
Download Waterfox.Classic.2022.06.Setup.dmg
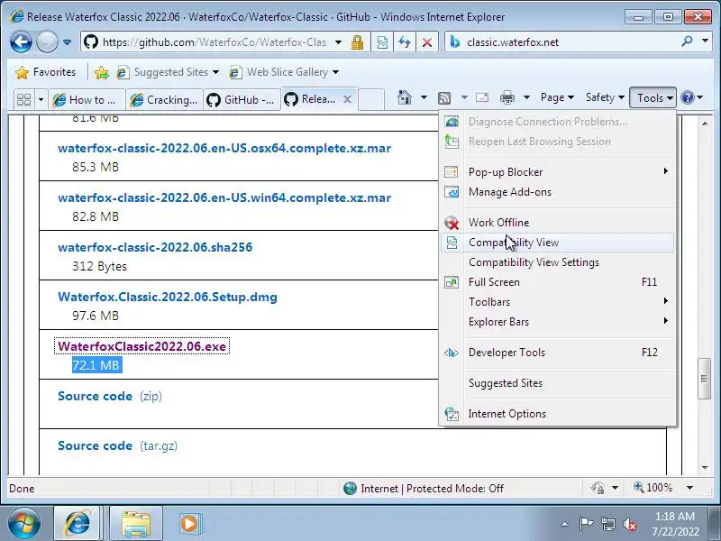coord(168,298)
